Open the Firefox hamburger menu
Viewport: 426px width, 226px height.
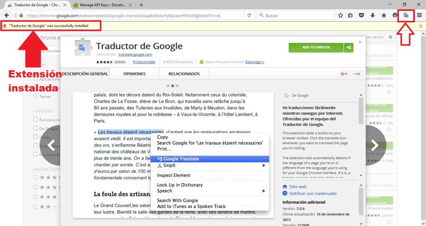[419, 15]
